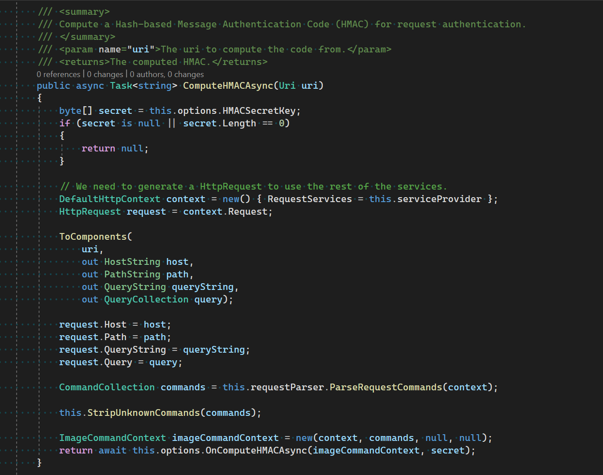Click the "0 authors, 0 changes" CodeLens entry
Image resolution: width=603 pixels, height=475 pixels.
pyautogui.click(x=167, y=74)
